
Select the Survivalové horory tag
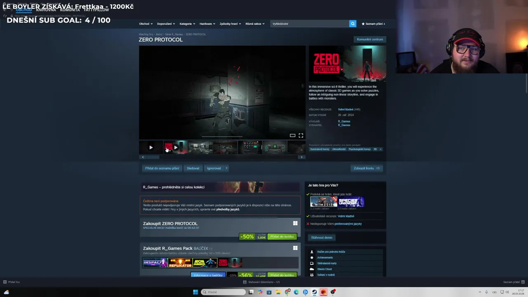(x=320, y=149)
